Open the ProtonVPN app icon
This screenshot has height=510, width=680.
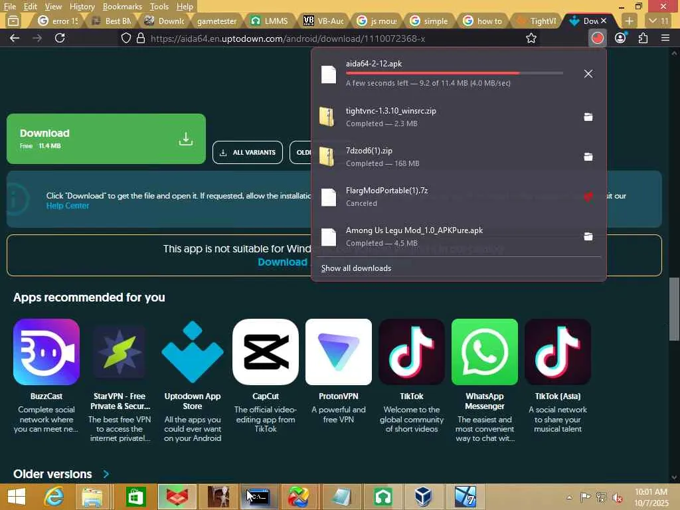339,352
